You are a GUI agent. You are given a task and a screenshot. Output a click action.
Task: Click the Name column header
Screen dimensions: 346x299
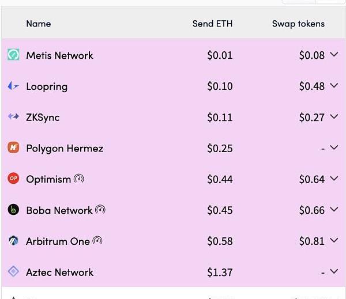pyautogui.click(x=39, y=24)
